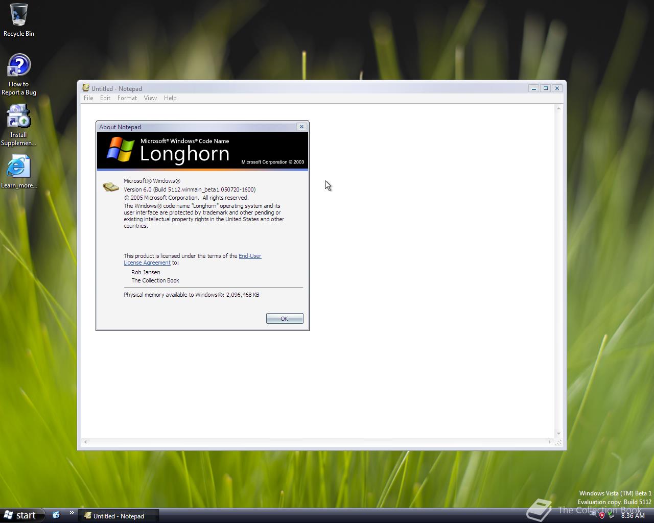
Task: Click the vertical scrollbar up arrow
Action: tap(558, 108)
